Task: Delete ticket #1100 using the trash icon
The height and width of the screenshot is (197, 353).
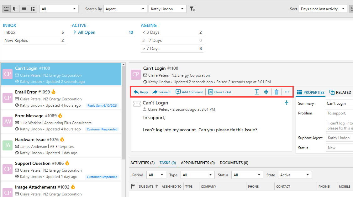Action: pos(276,92)
